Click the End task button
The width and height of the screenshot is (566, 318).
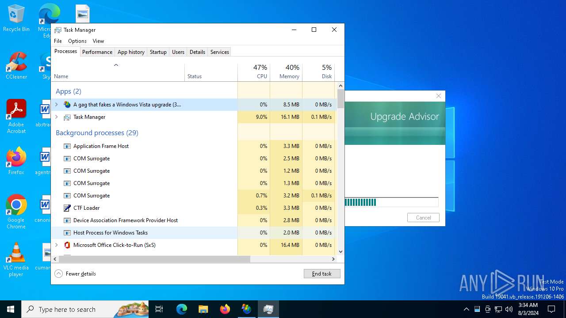tap(322, 274)
